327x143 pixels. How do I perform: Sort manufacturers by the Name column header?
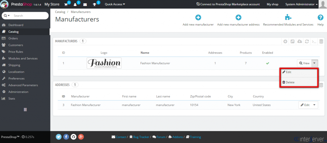pyautogui.click(x=145, y=53)
